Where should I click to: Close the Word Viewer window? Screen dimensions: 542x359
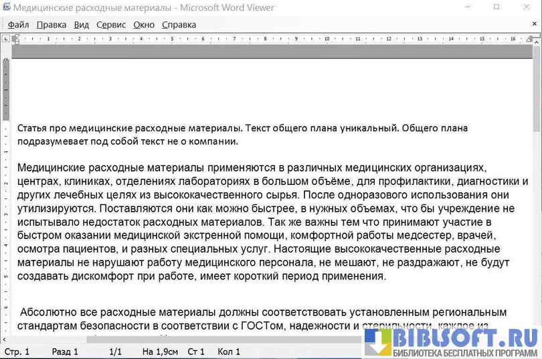click(527, 7)
